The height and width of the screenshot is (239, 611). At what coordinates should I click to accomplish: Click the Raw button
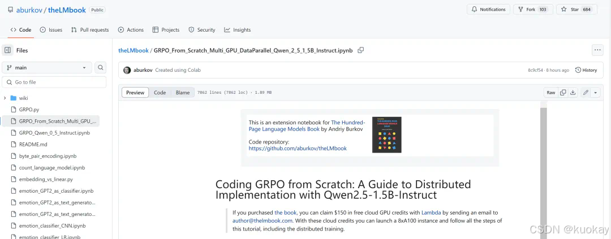pyautogui.click(x=550, y=93)
